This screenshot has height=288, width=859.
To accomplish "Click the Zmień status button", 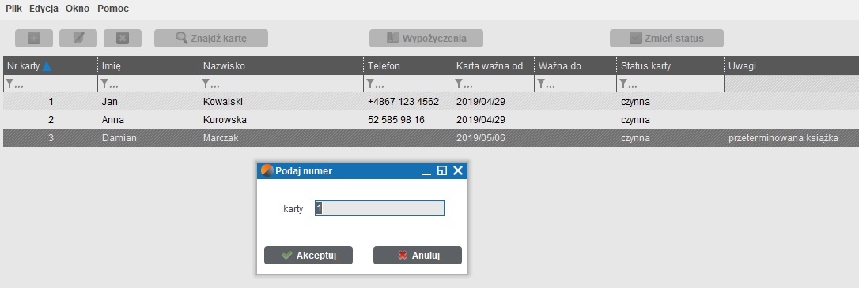I will 667,38.
